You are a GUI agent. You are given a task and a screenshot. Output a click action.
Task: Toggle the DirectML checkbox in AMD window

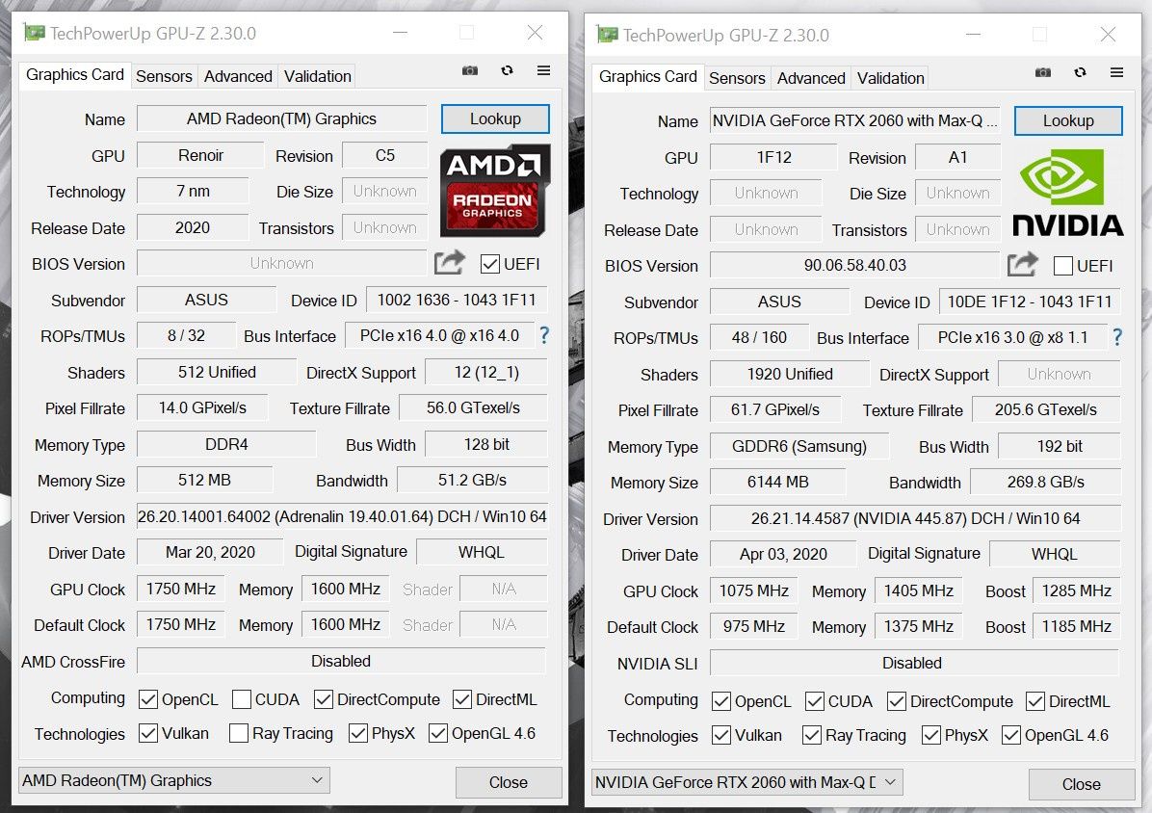(x=462, y=699)
